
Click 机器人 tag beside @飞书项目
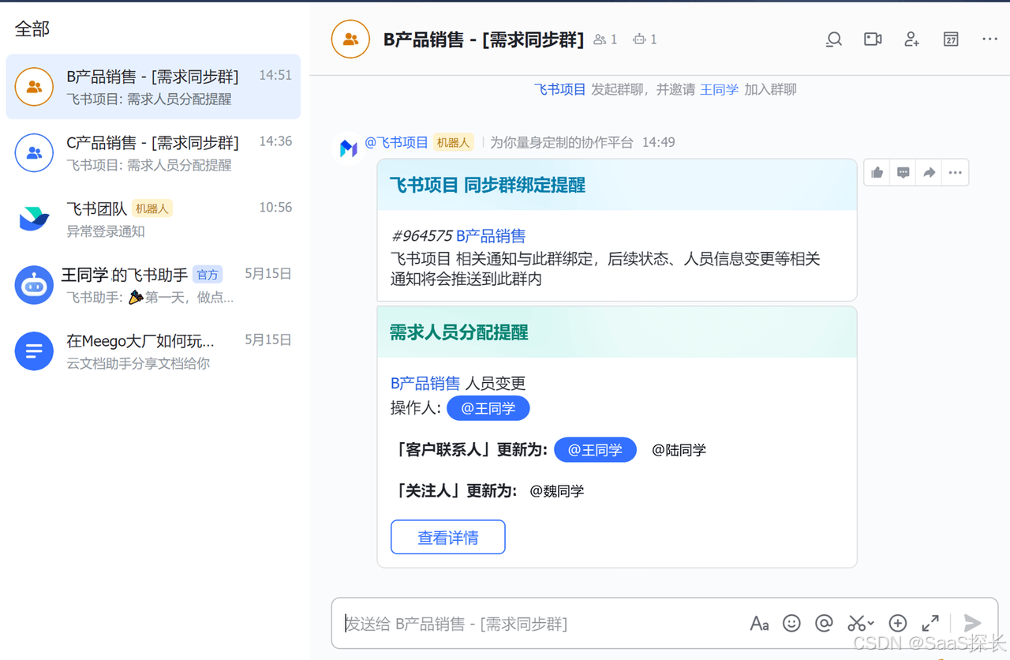(453, 142)
